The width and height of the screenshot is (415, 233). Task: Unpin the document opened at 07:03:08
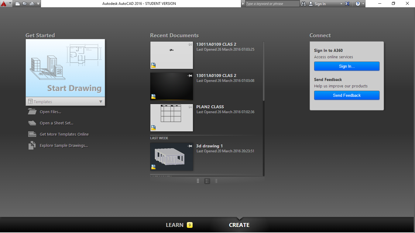(x=190, y=76)
